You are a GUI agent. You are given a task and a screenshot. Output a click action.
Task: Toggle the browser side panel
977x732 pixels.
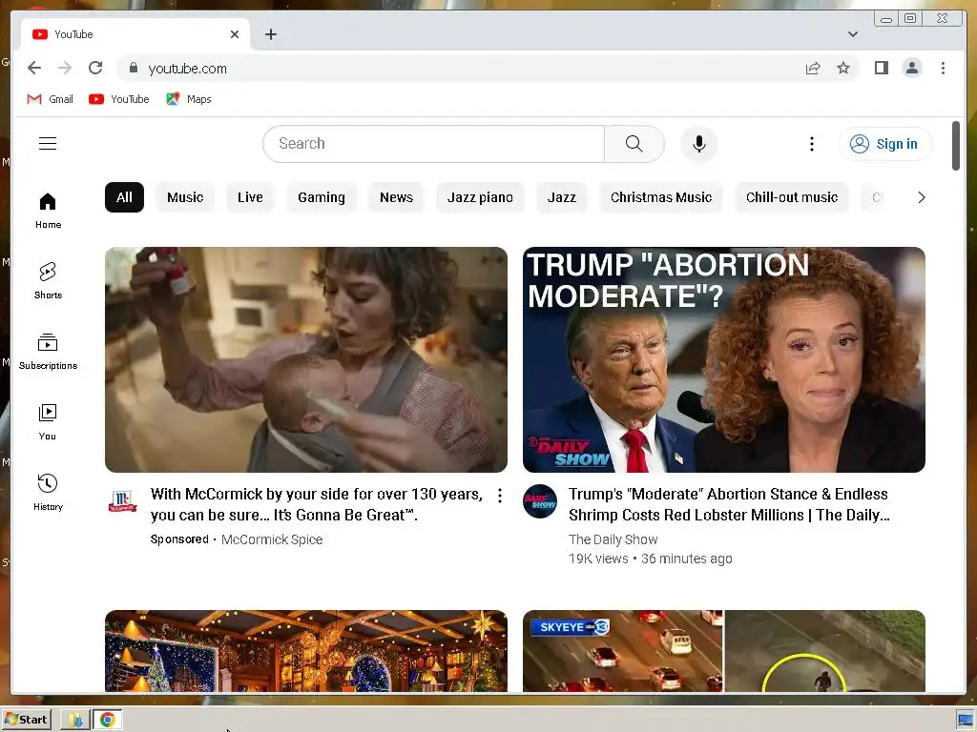pos(881,68)
